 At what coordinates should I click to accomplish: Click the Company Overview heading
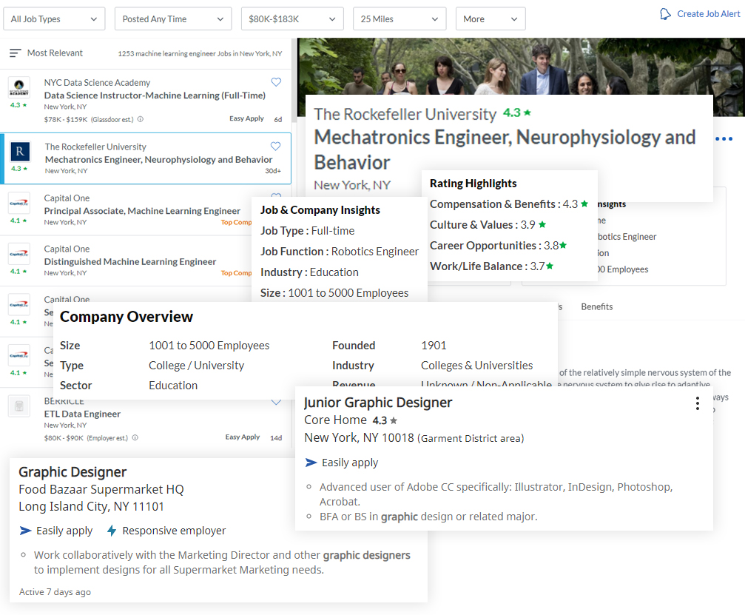(127, 317)
